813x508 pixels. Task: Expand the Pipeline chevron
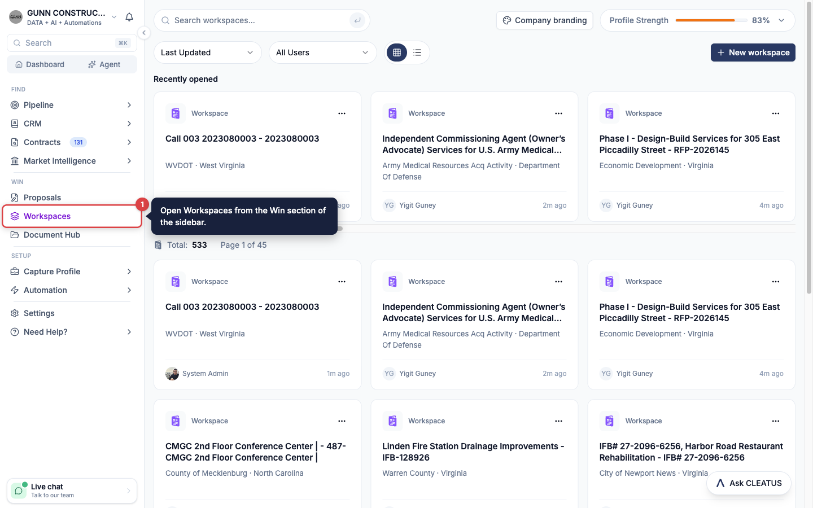(129, 105)
